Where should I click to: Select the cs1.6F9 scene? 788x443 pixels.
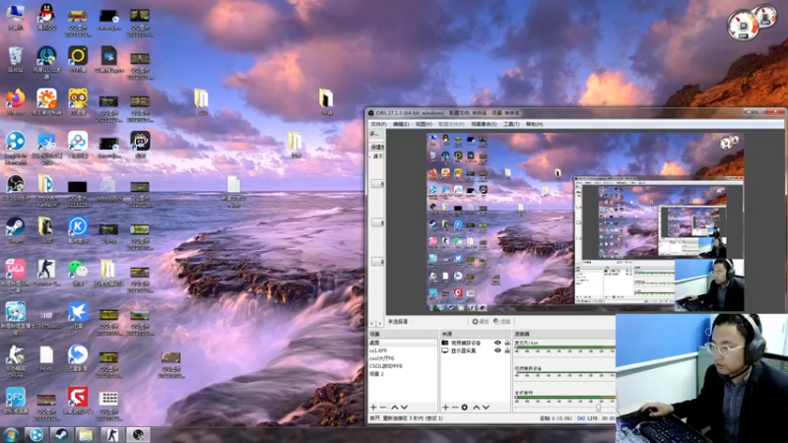point(403,350)
